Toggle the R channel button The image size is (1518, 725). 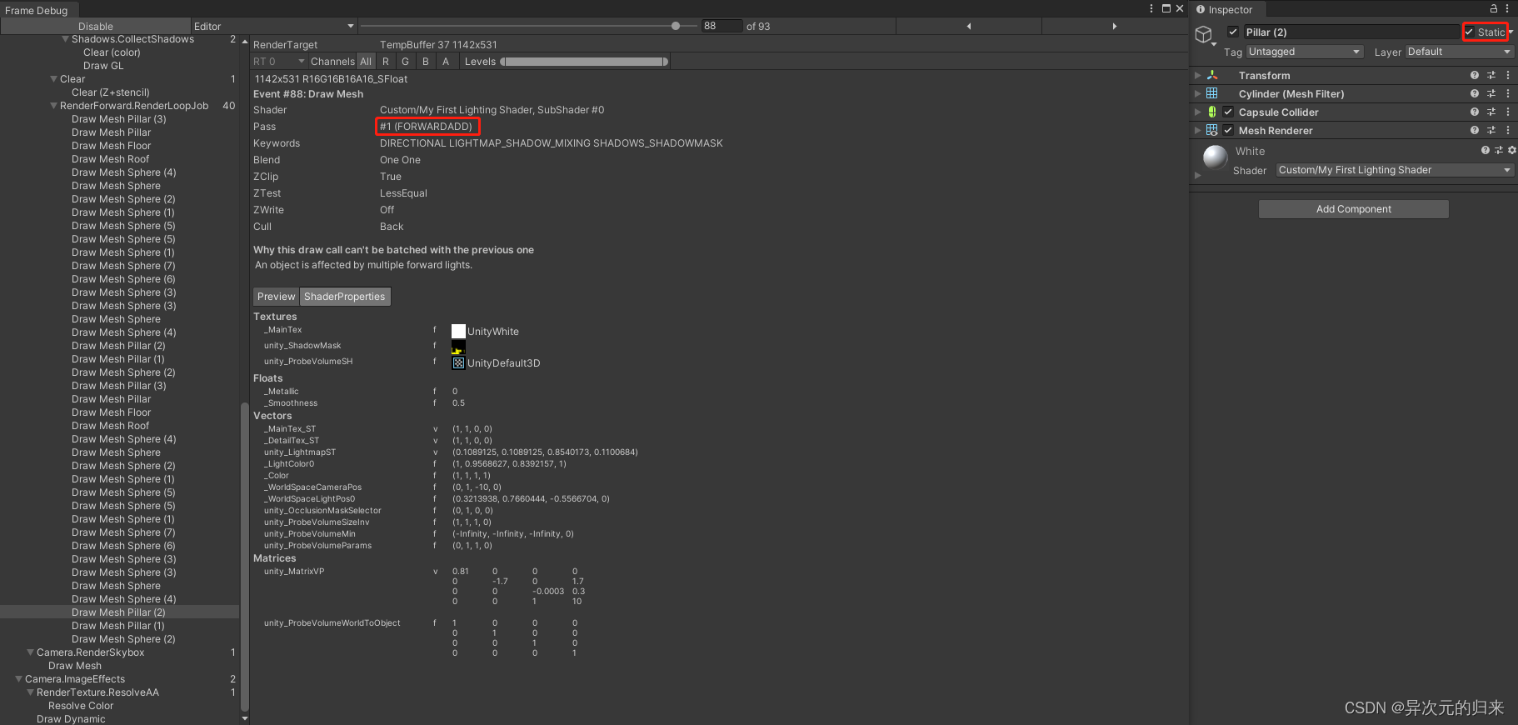coord(386,62)
